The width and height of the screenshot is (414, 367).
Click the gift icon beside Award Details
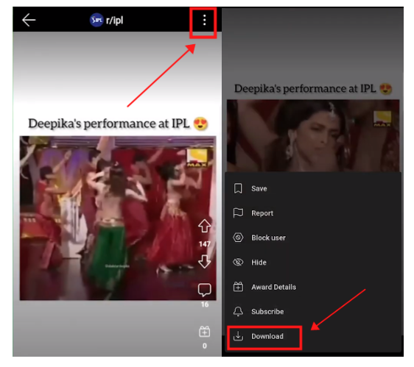point(238,287)
